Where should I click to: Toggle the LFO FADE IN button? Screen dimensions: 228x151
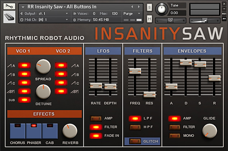96,136
